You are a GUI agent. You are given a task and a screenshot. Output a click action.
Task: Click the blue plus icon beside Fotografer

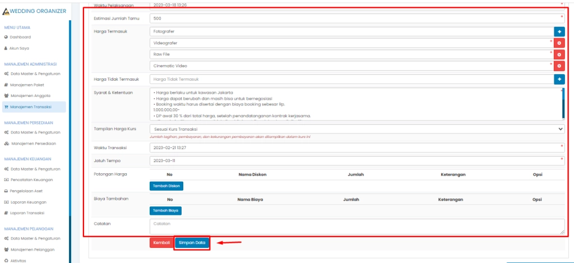point(559,32)
